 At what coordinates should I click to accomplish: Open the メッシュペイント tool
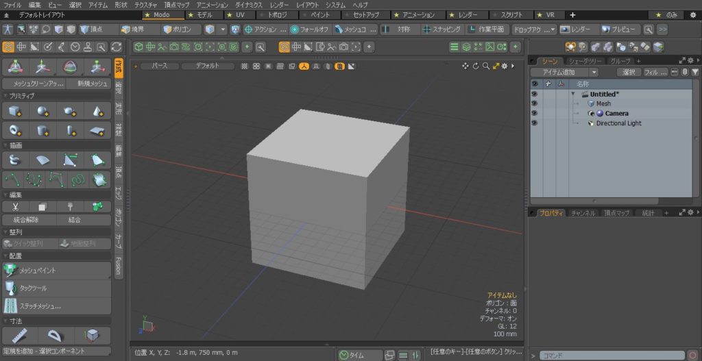[56, 270]
